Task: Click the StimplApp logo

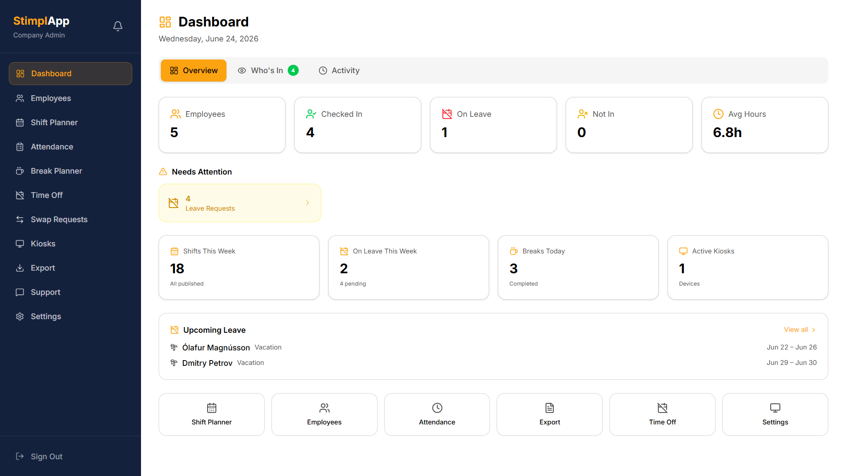Action: coord(41,21)
